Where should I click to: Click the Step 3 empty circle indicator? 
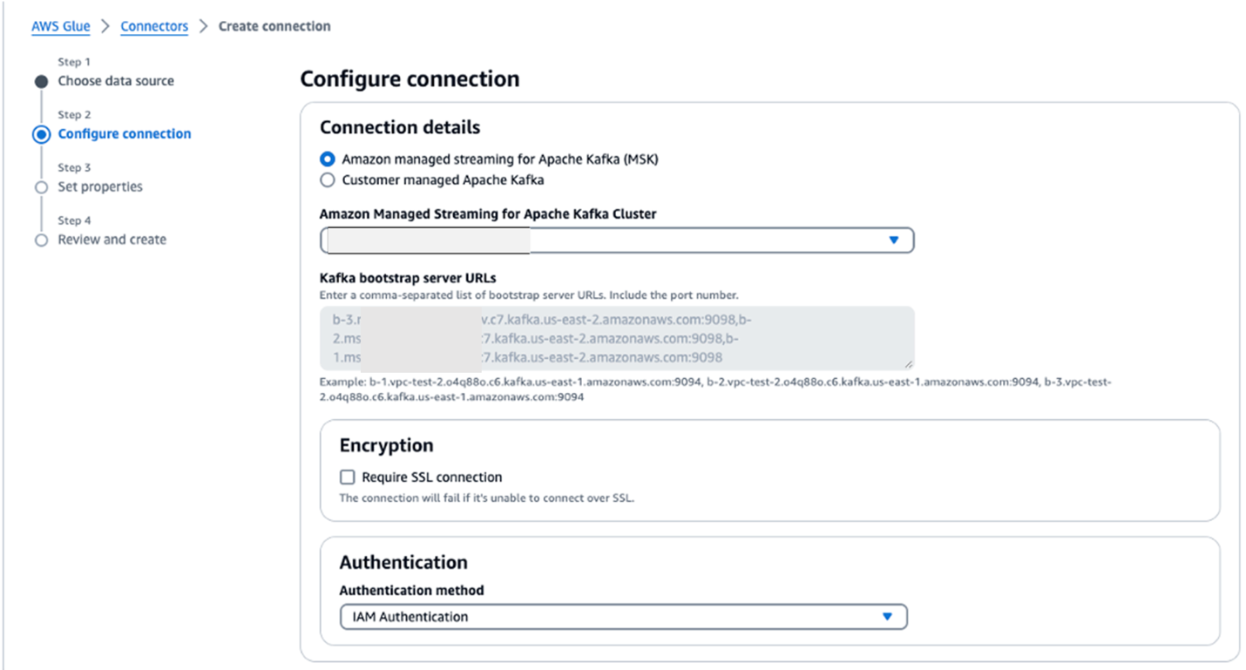point(41,187)
